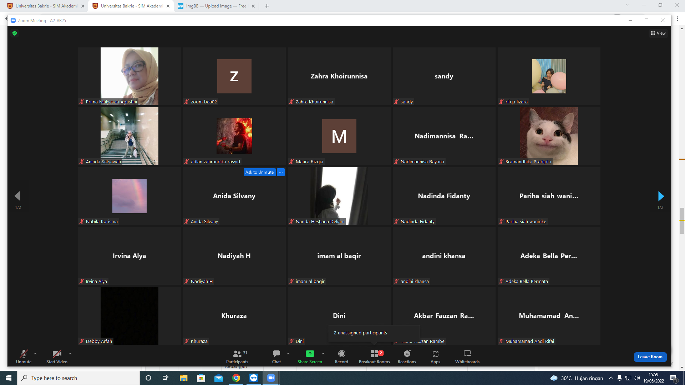Open TeamViewer from the taskbar

[x=254, y=378]
